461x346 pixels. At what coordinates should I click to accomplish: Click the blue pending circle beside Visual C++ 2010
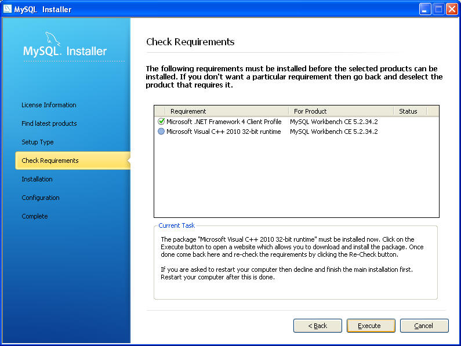(x=161, y=132)
